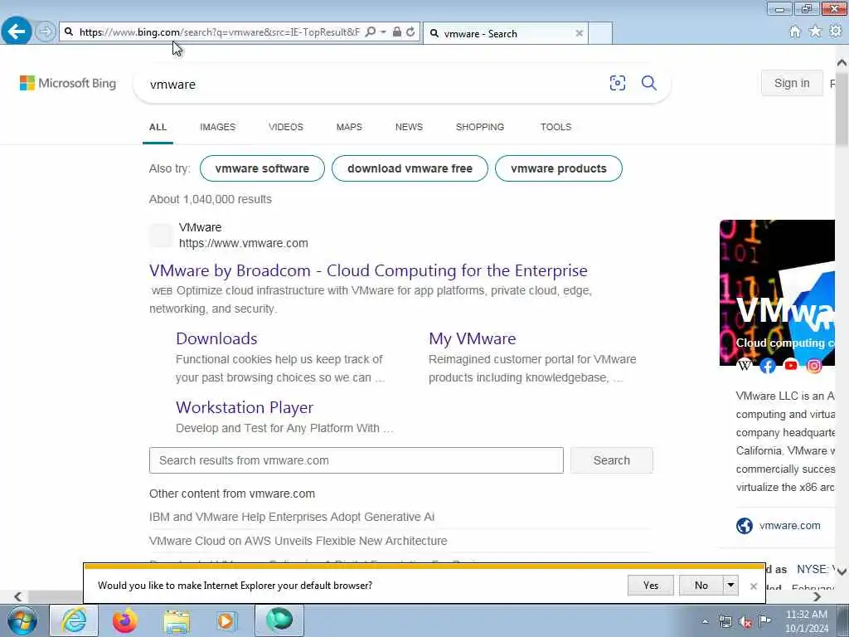Image resolution: width=849 pixels, height=637 pixels.
Task: Switch to the SHOPPING tab
Action: coord(480,127)
